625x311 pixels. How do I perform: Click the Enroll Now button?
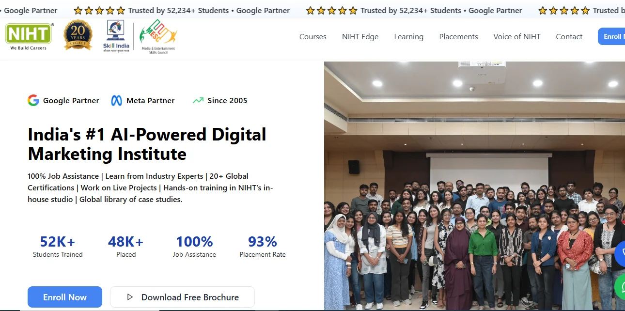tap(64, 297)
